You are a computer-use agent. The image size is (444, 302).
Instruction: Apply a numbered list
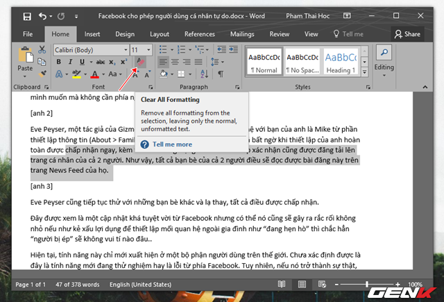pyautogui.click(x=181, y=49)
